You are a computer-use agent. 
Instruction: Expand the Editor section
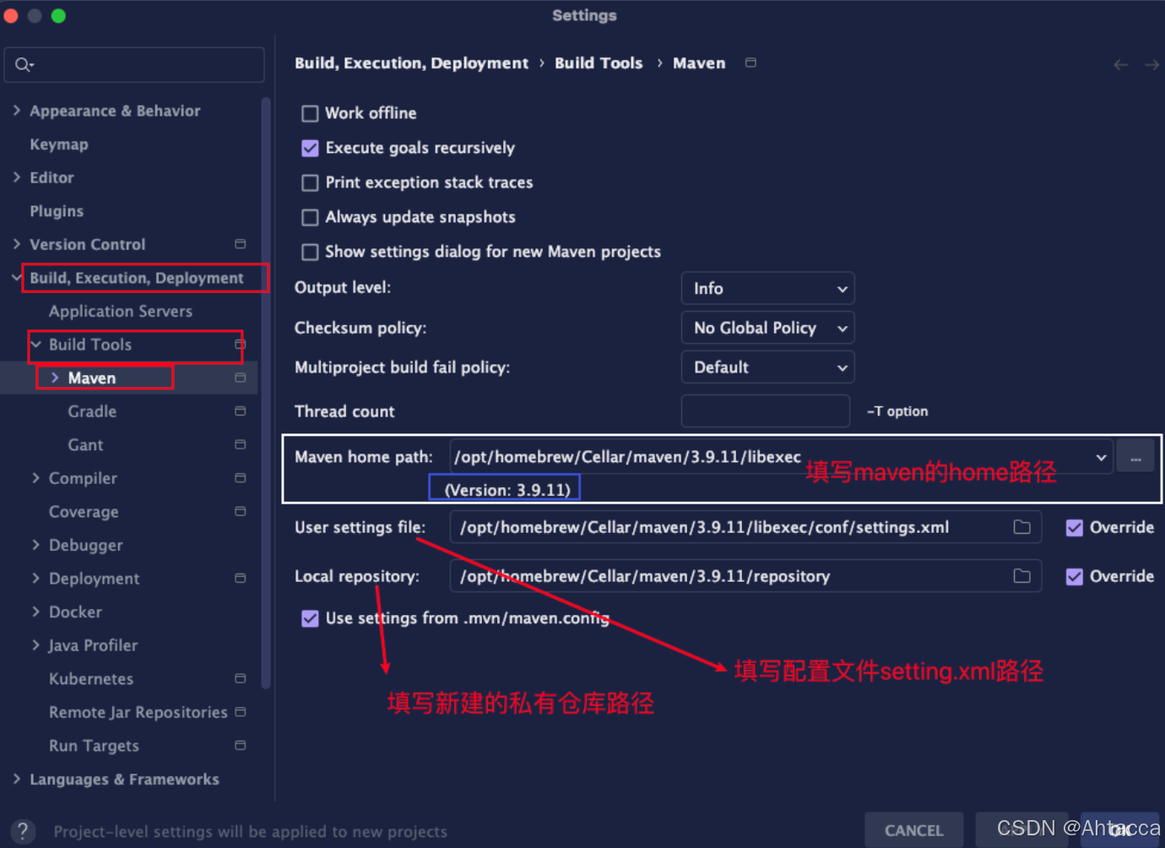point(17,177)
